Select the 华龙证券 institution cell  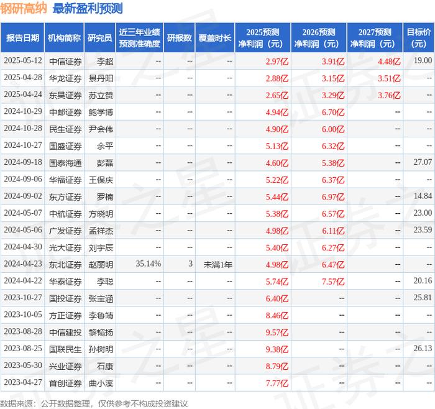65,78
